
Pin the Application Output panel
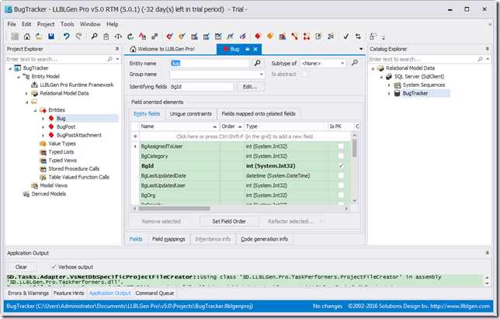pyautogui.click(x=488, y=252)
